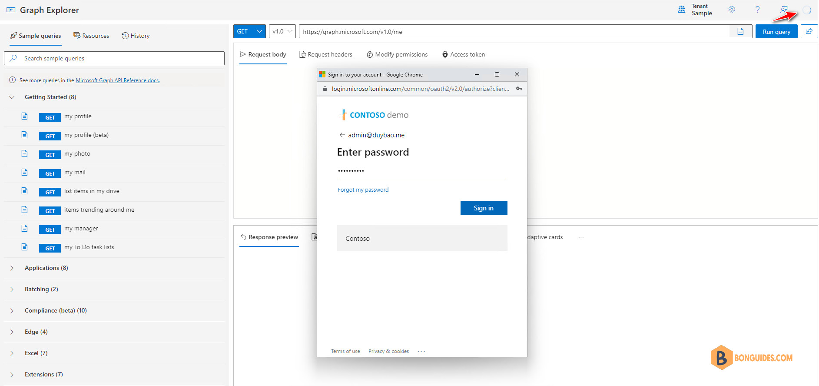Select the 'my photo' sample query

[77, 154]
